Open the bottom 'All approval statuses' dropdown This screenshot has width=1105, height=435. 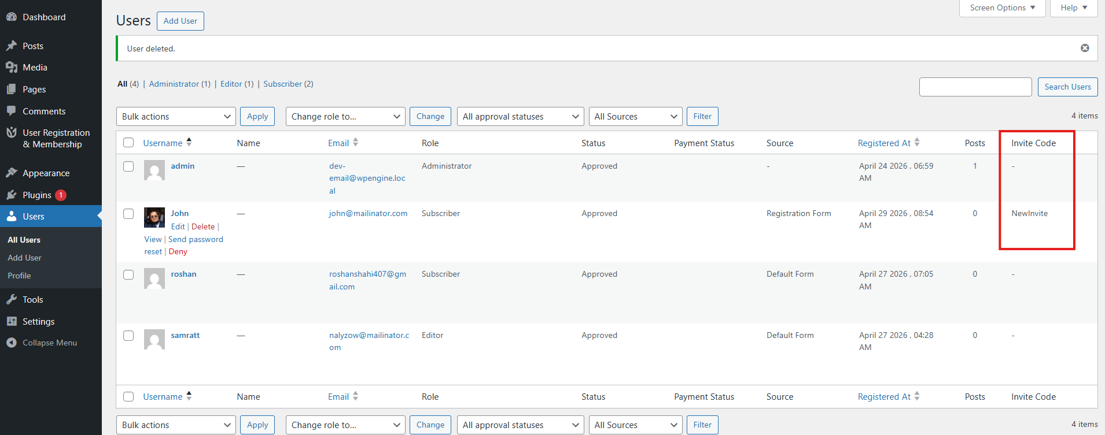pos(521,425)
